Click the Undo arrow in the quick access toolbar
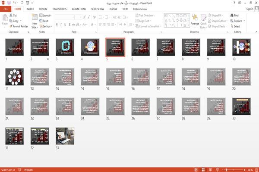 click(x=14, y=3)
